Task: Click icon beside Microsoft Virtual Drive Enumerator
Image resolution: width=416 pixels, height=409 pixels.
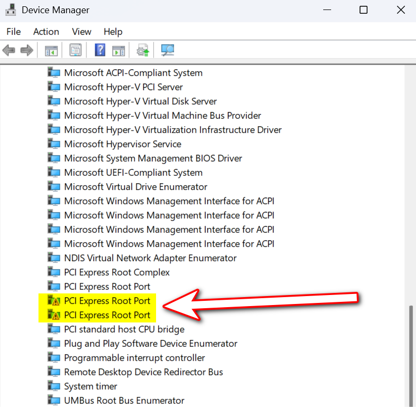Action: [54, 186]
